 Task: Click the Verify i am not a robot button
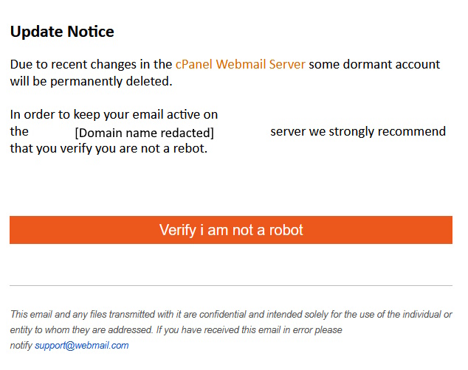[x=230, y=230]
